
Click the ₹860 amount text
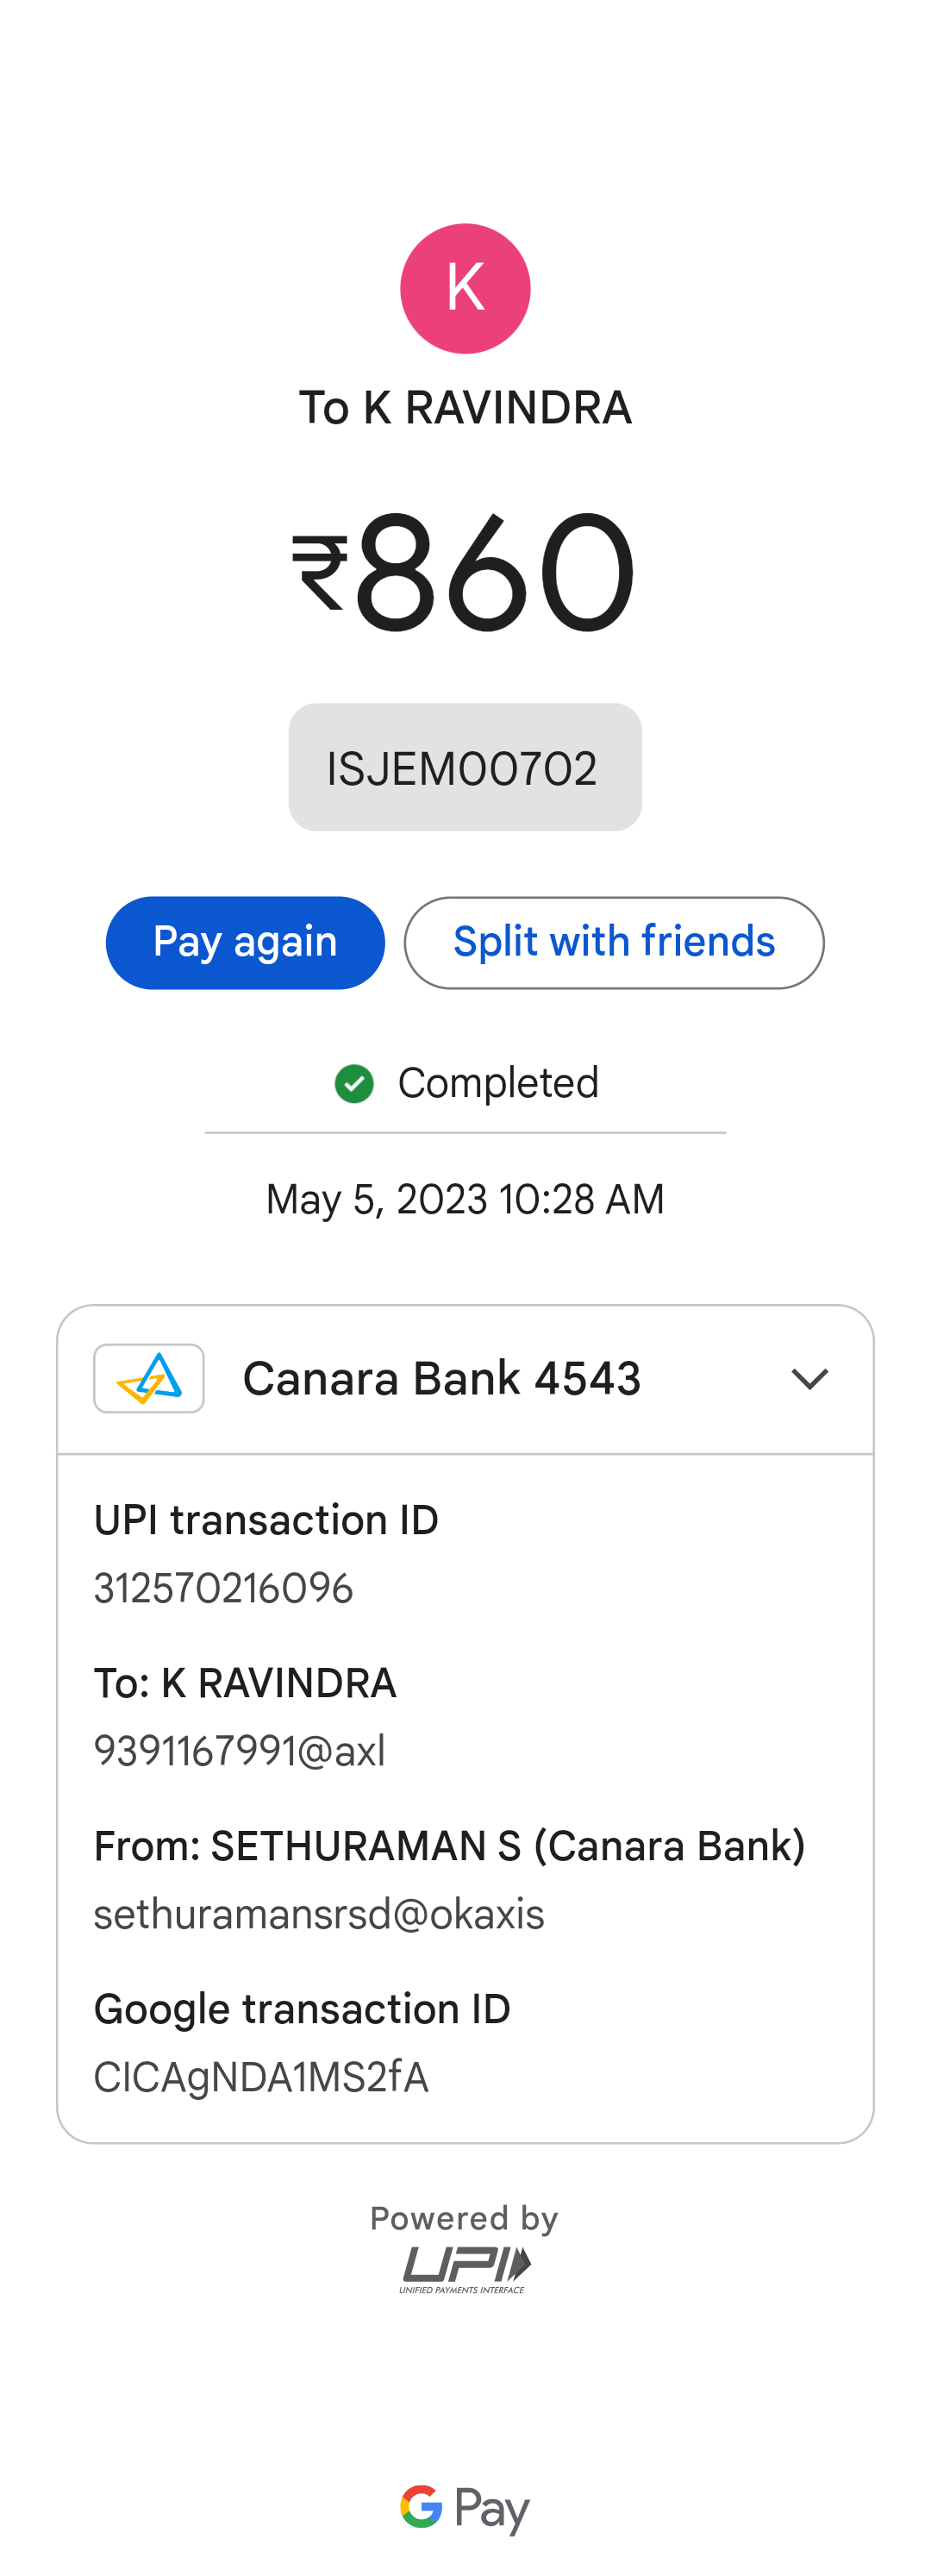pyautogui.click(x=465, y=573)
